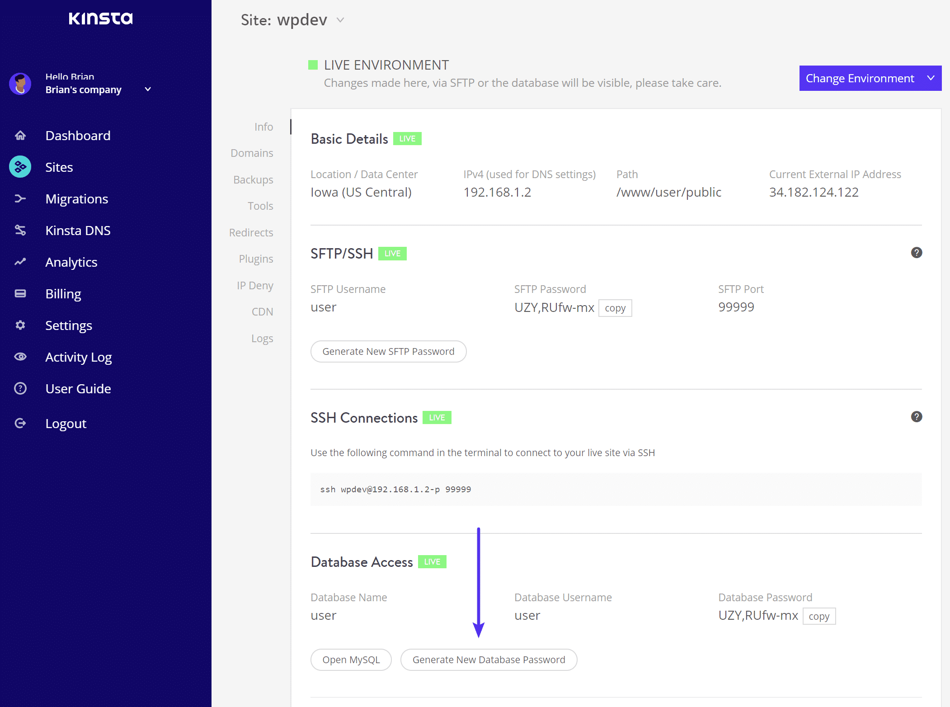Click the Logout icon
The image size is (950, 707).
pos(20,423)
